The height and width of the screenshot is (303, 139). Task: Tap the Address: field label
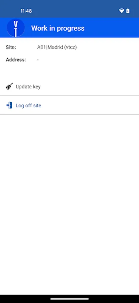tap(16, 60)
